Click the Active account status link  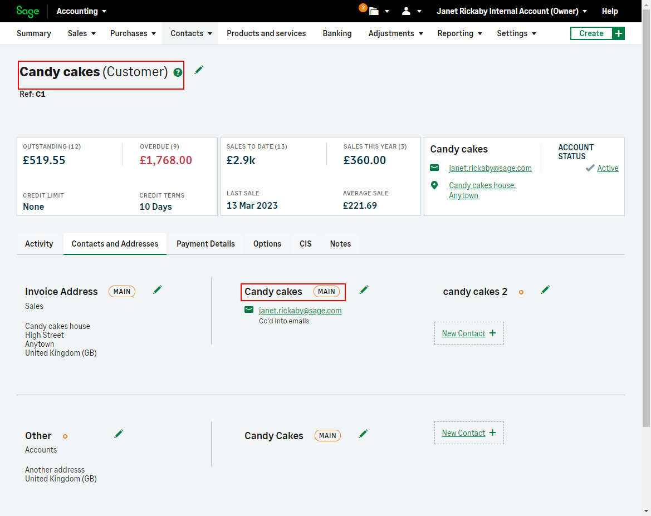click(608, 168)
